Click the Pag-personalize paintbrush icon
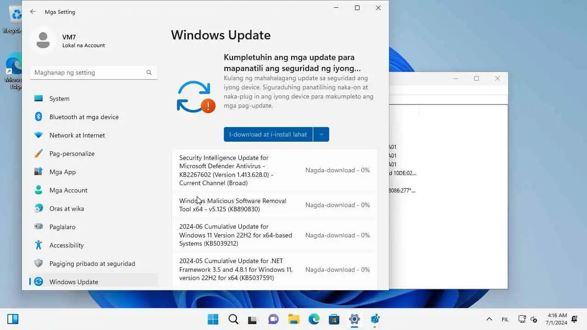The width and height of the screenshot is (587, 330). pyautogui.click(x=39, y=154)
